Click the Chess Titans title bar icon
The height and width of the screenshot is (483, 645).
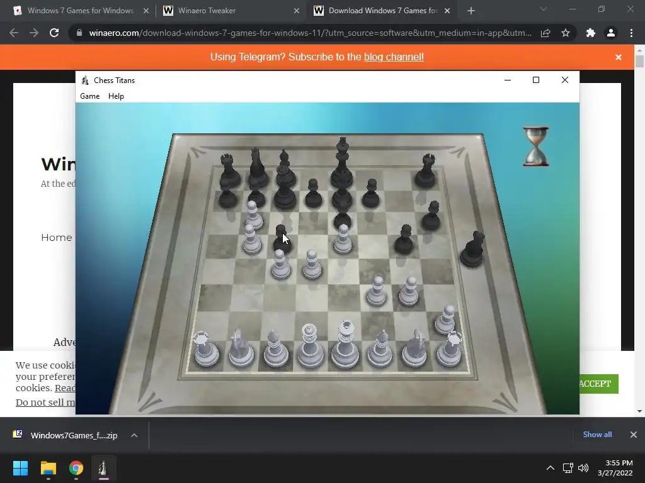[x=85, y=80]
